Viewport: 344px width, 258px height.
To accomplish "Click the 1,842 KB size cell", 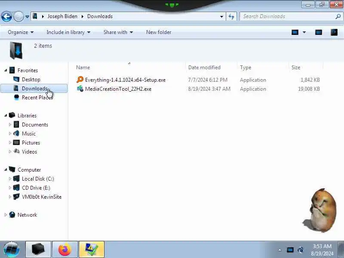I will [310, 80].
